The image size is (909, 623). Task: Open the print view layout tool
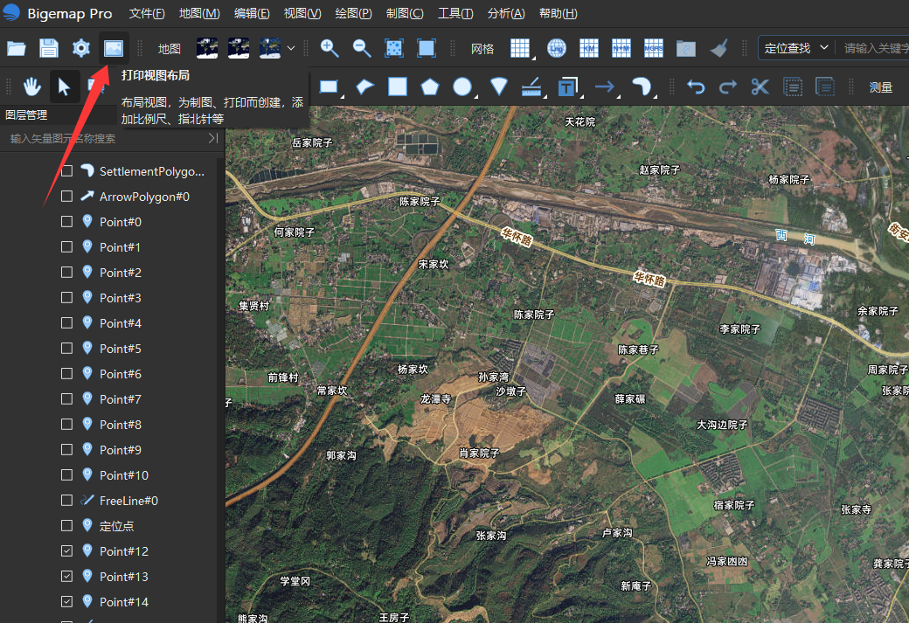point(113,48)
